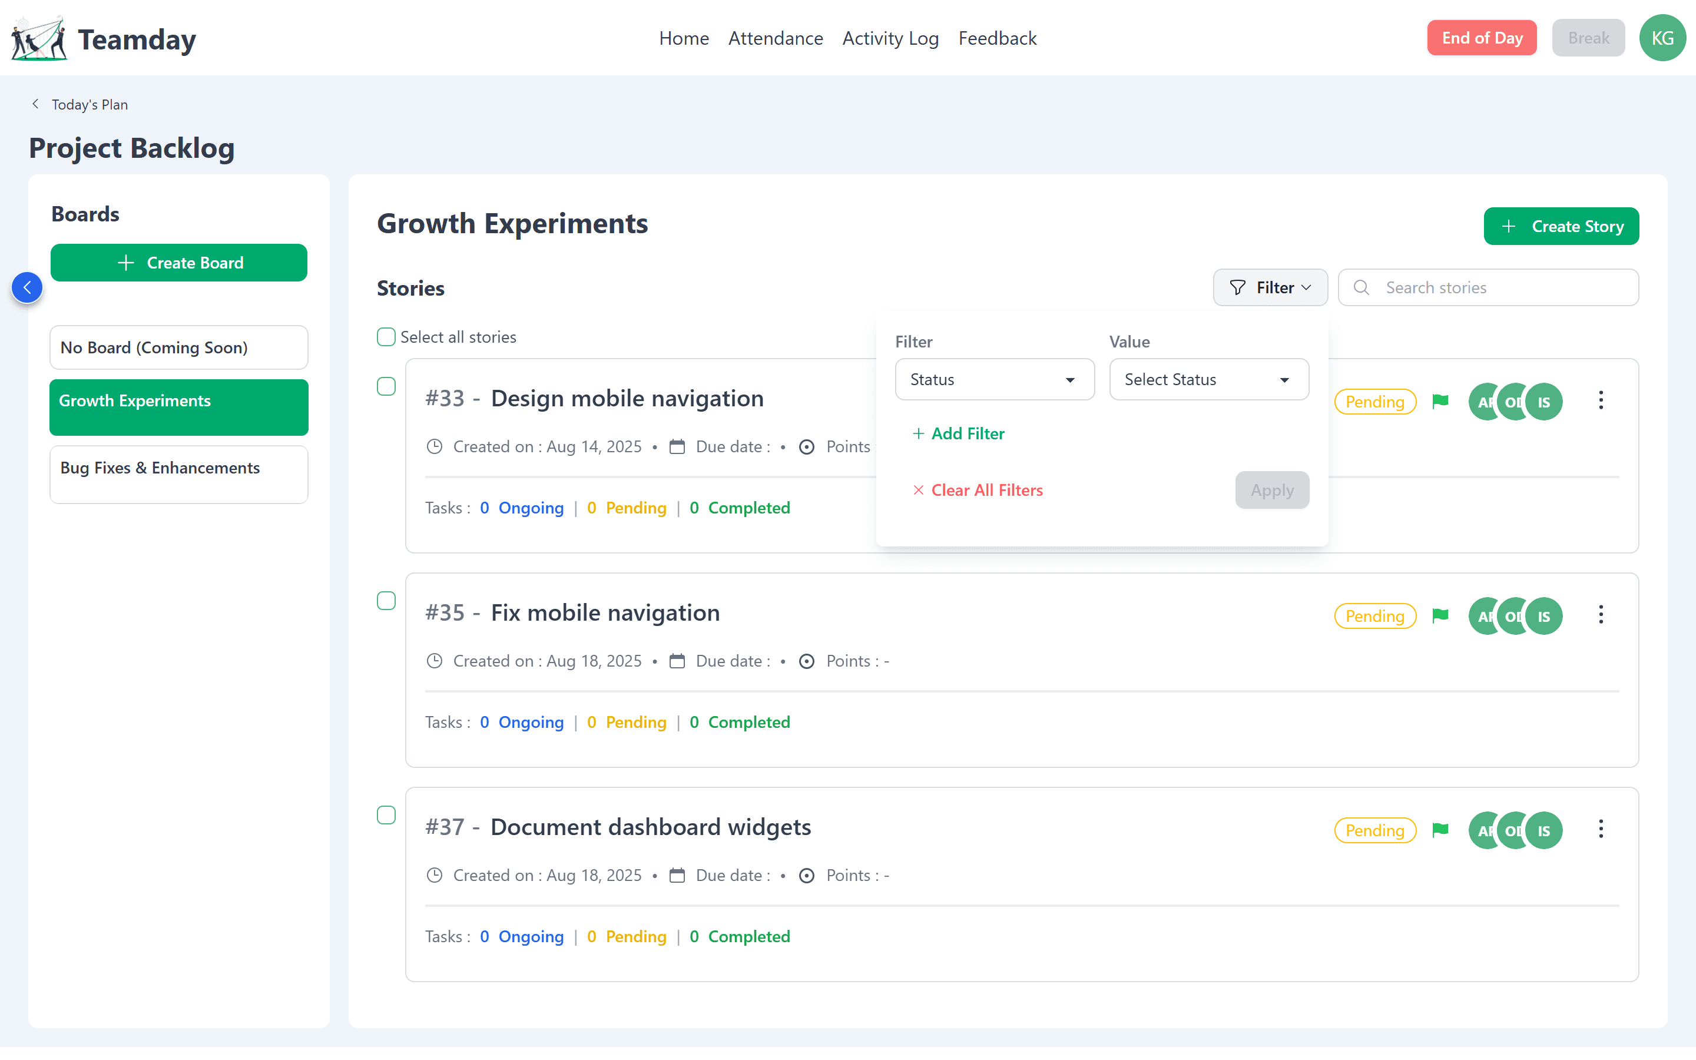The width and height of the screenshot is (1696, 1060).
Task: Click the Apply filter button
Action: click(x=1272, y=490)
